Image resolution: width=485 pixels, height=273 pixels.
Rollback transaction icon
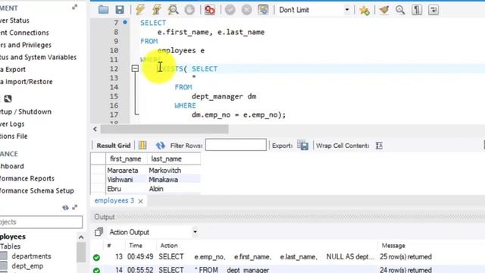point(246,10)
